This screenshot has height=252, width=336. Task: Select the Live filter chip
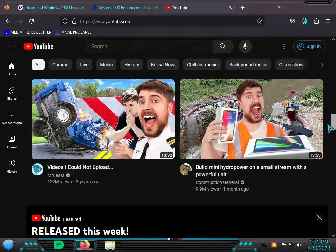click(x=84, y=65)
